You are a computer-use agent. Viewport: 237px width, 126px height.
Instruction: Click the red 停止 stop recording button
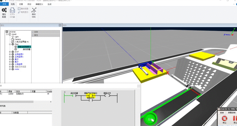[224, 120]
